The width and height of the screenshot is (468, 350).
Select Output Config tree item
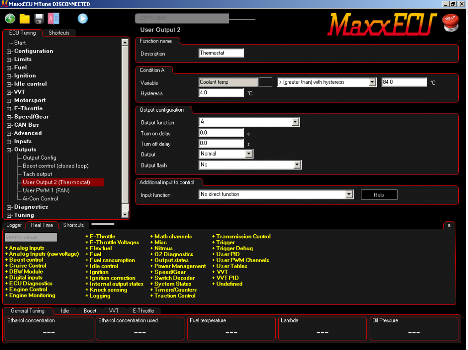39,158
